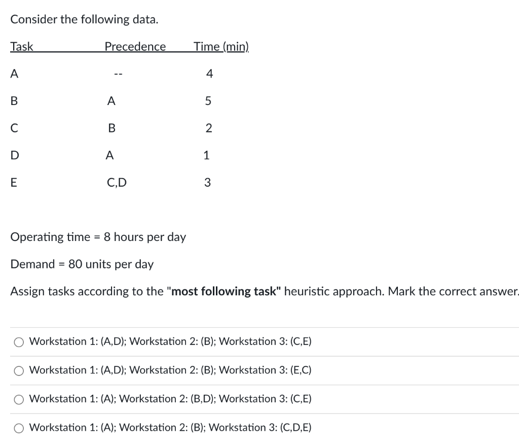Select the row for Task A
This screenshot has width=519, height=448.
(14, 74)
